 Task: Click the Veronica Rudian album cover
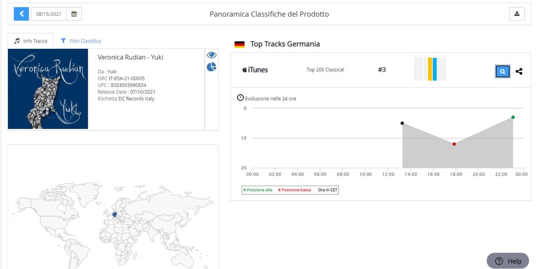pos(48,89)
